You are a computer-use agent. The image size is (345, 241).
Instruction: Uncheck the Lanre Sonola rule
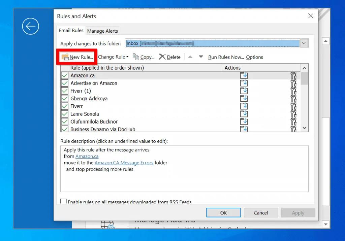(x=64, y=114)
